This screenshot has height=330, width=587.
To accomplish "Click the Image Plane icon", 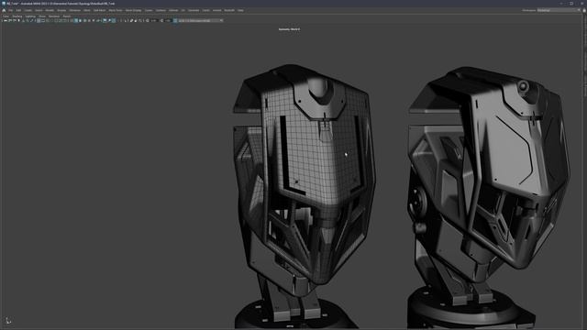I will (x=23, y=20).
